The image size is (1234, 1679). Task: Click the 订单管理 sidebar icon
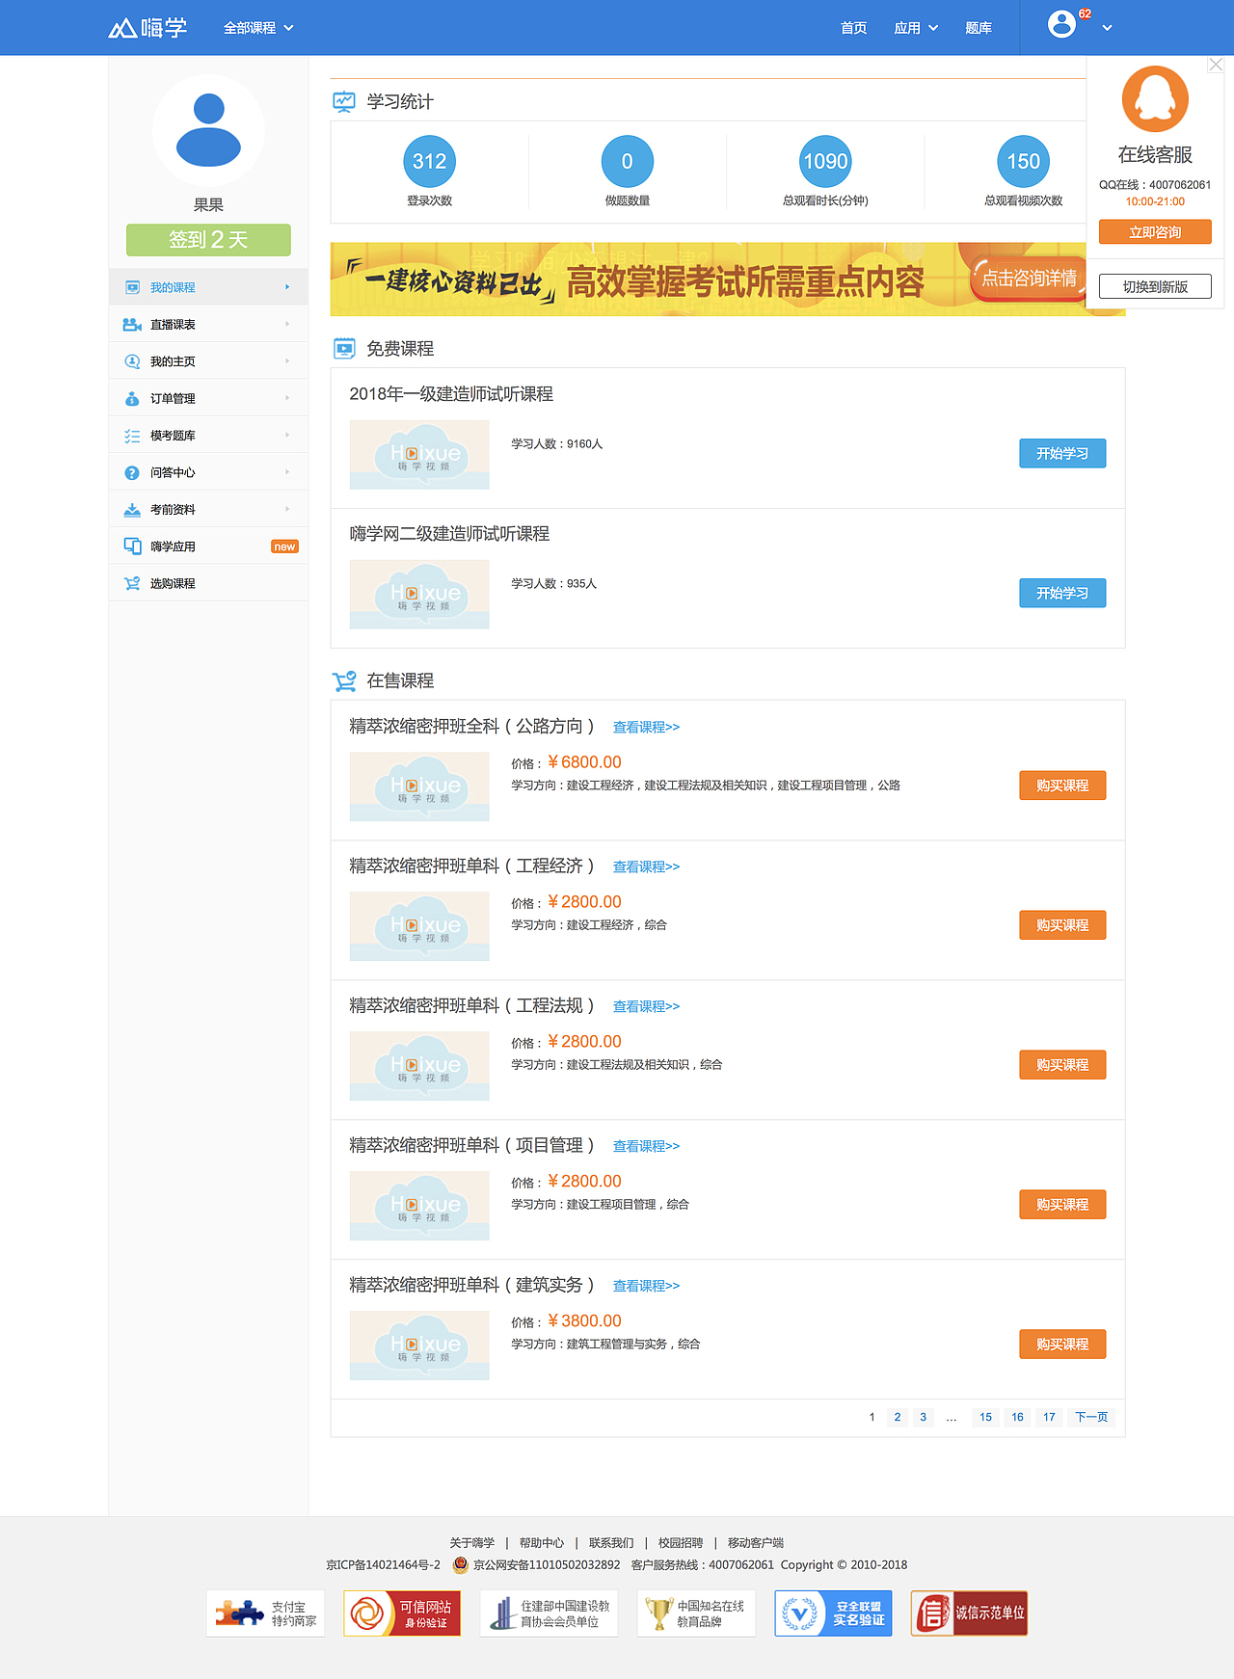[132, 398]
